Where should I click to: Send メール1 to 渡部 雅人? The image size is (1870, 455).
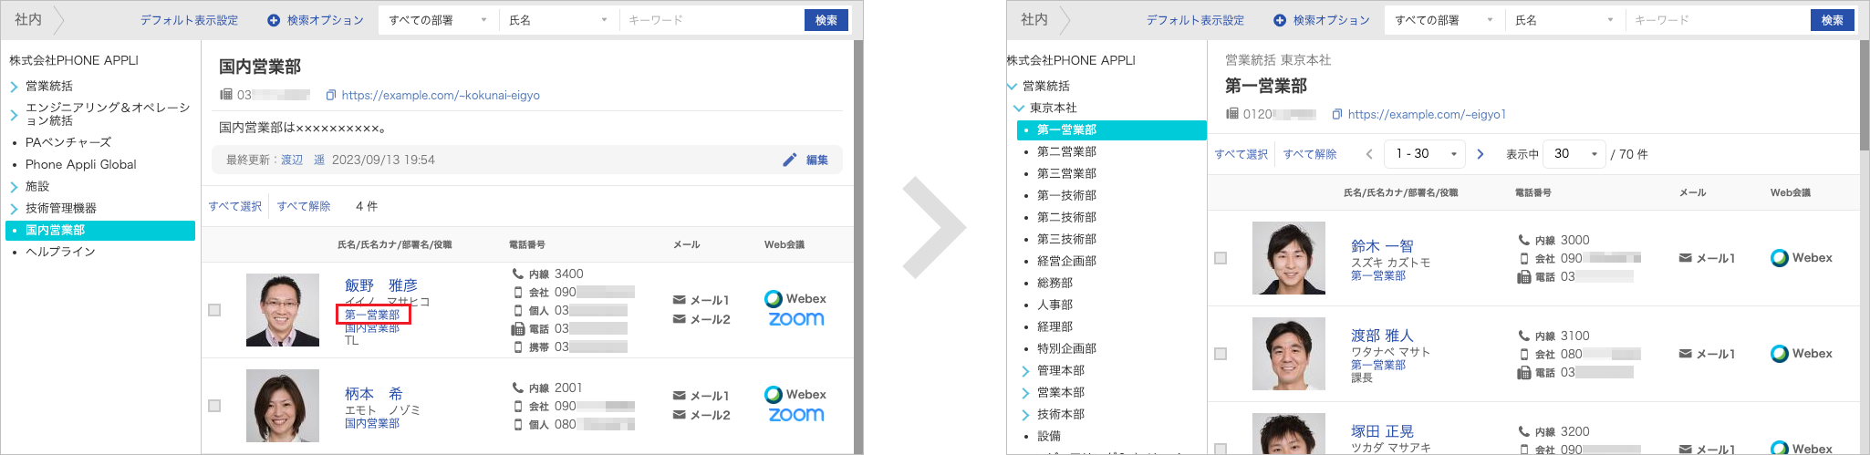tap(1707, 354)
